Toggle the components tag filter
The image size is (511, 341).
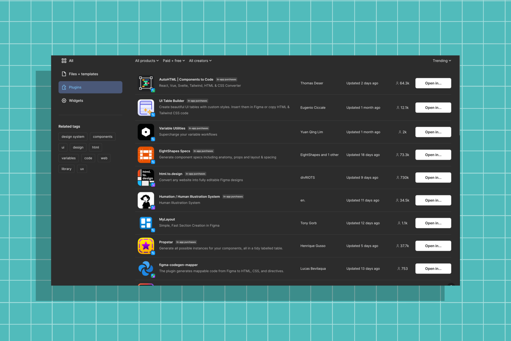(x=102, y=136)
